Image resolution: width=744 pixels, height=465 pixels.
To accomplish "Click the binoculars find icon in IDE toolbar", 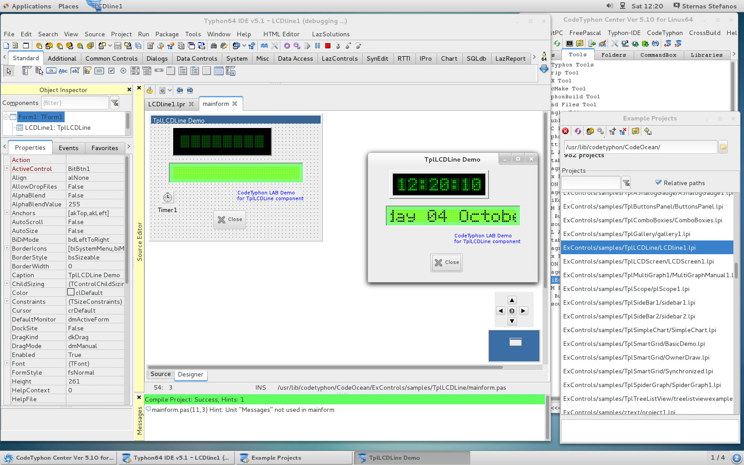I will pyautogui.click(x=213, y=46).
